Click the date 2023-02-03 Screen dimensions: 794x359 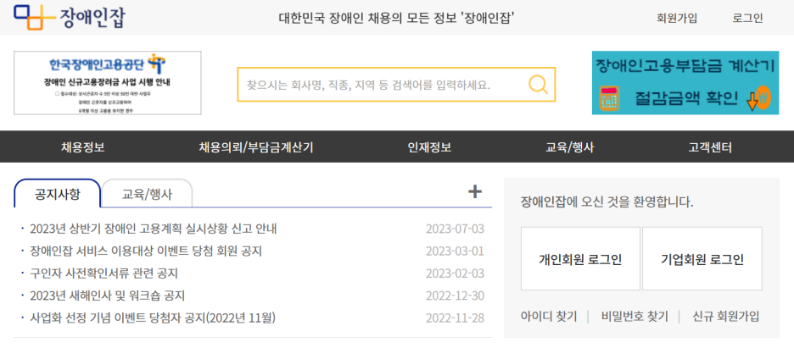455,273
